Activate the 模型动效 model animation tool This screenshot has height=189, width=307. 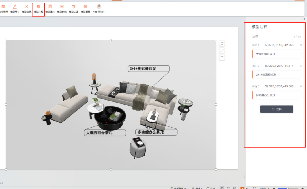[62, 8]
